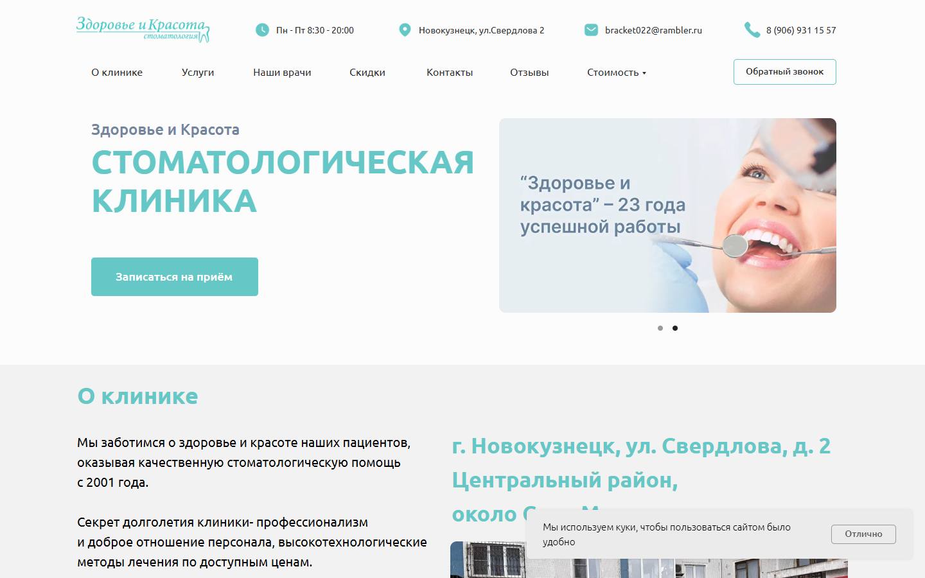
Task: Expand the Стоимость dropdown menu
Action: [x=617, y=73]
